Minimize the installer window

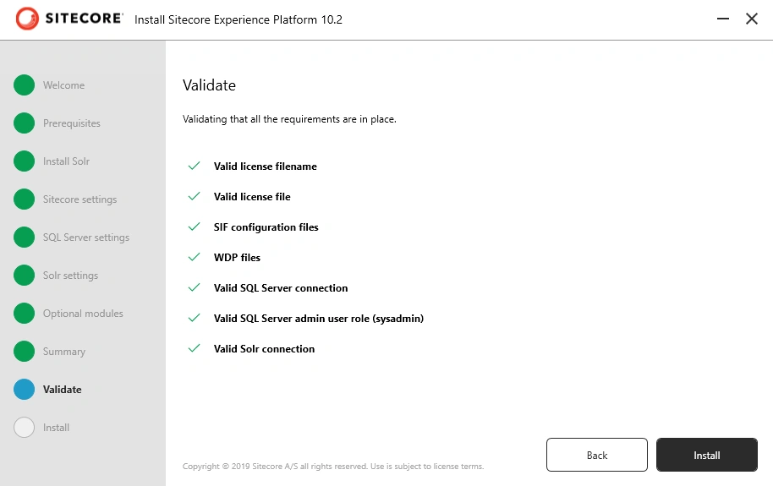[723, 19]
